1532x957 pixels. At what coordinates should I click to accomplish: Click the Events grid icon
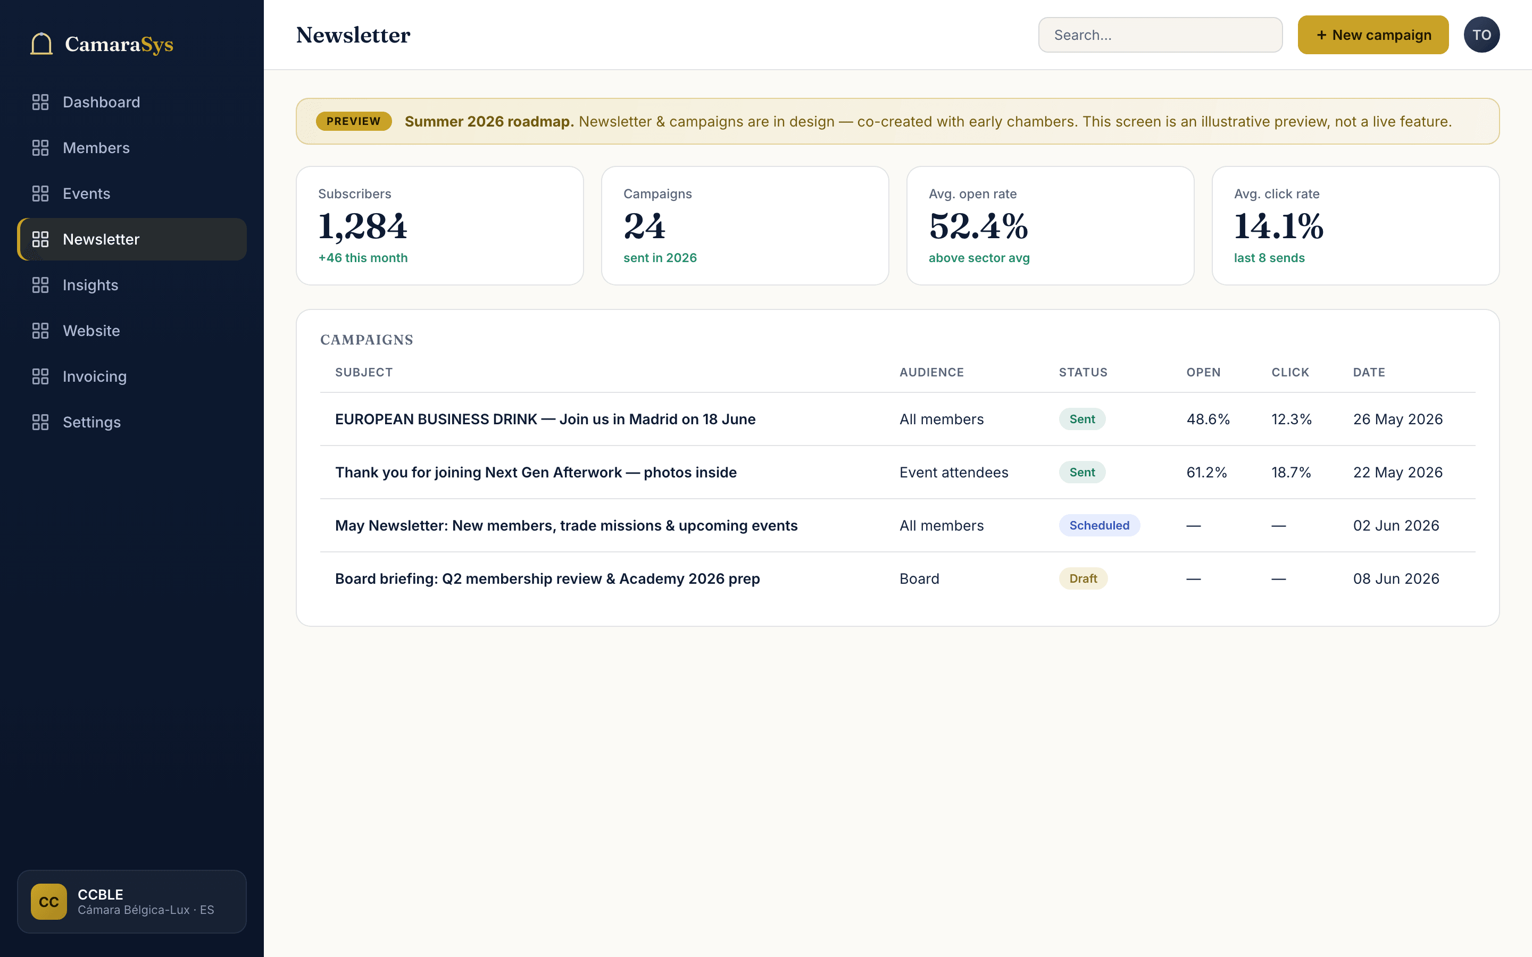[x=40, y=194]
